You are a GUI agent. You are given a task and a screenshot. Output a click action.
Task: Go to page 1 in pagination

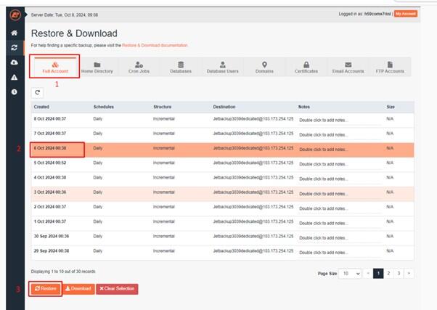point(378,274)
